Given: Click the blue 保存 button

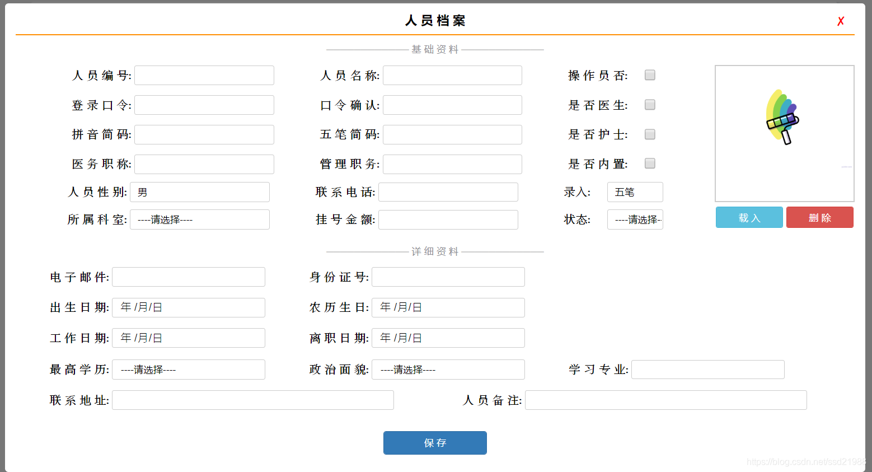Looking at the screenshot, I should [435, 443].
